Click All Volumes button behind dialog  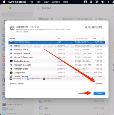click(101, 19)
